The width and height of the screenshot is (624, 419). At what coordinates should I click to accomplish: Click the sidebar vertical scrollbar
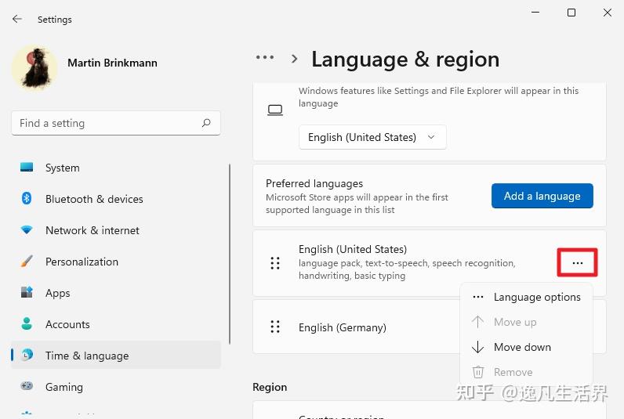pos(230,255)
